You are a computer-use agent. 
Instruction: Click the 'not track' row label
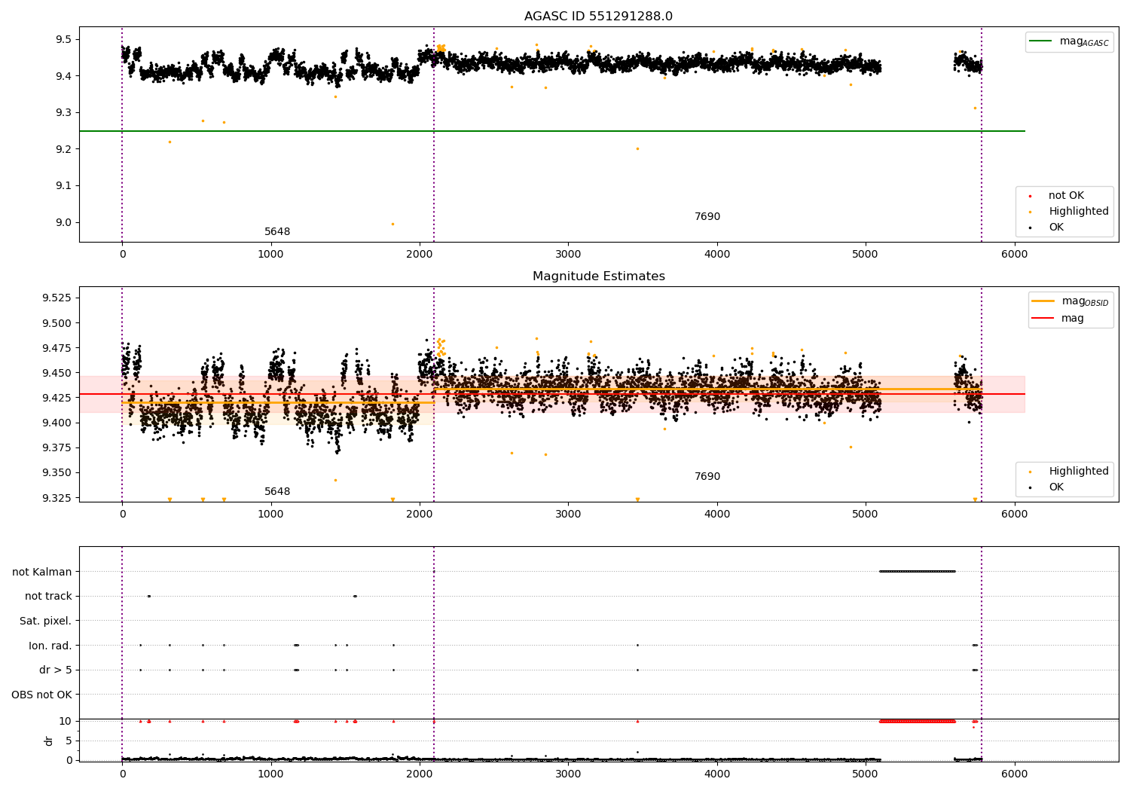[48, 597]
